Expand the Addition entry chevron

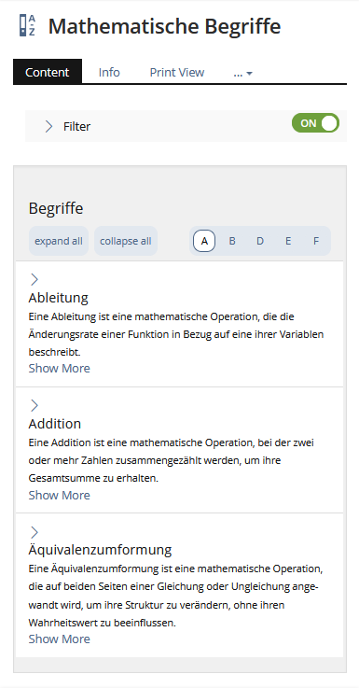click(x=35, y=406)
